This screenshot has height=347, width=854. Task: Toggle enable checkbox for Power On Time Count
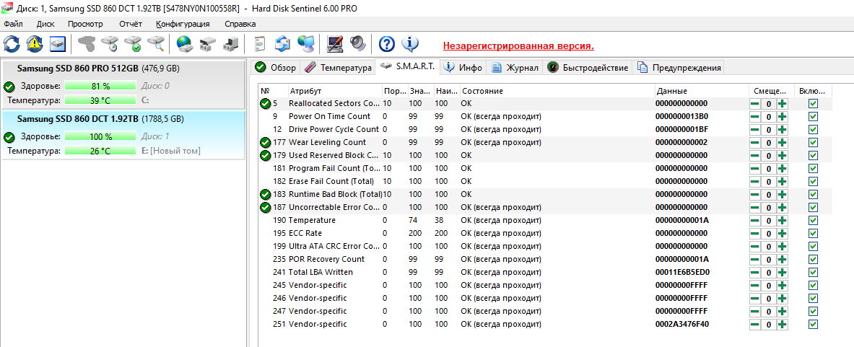(813, 116)
